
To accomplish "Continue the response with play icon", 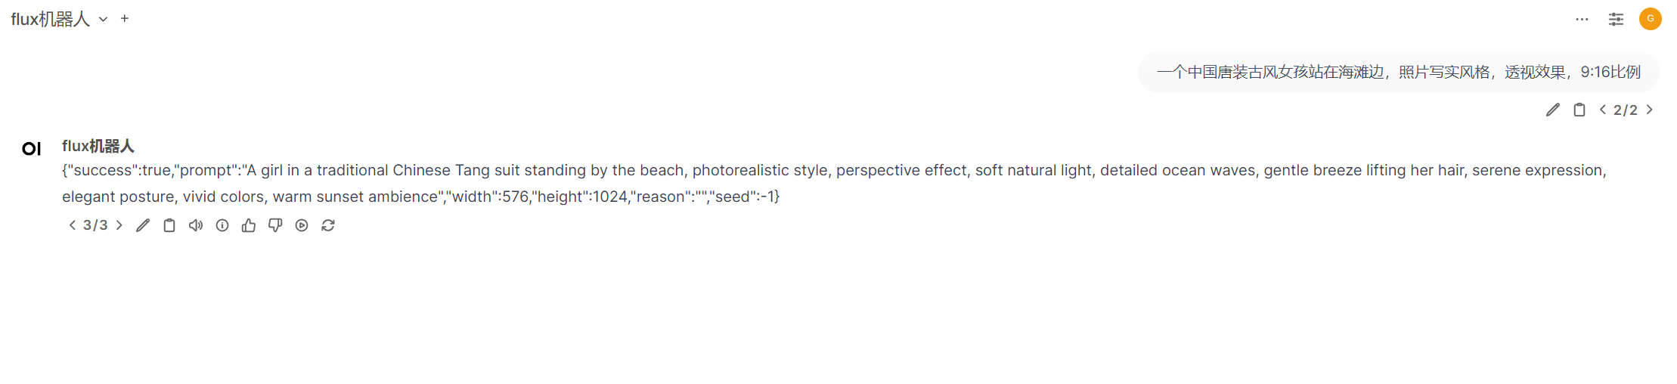I will pos(302,225).
